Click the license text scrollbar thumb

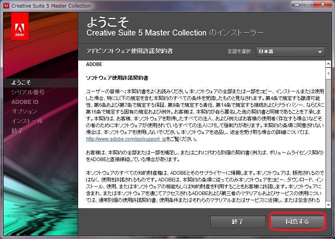[328, 74]
